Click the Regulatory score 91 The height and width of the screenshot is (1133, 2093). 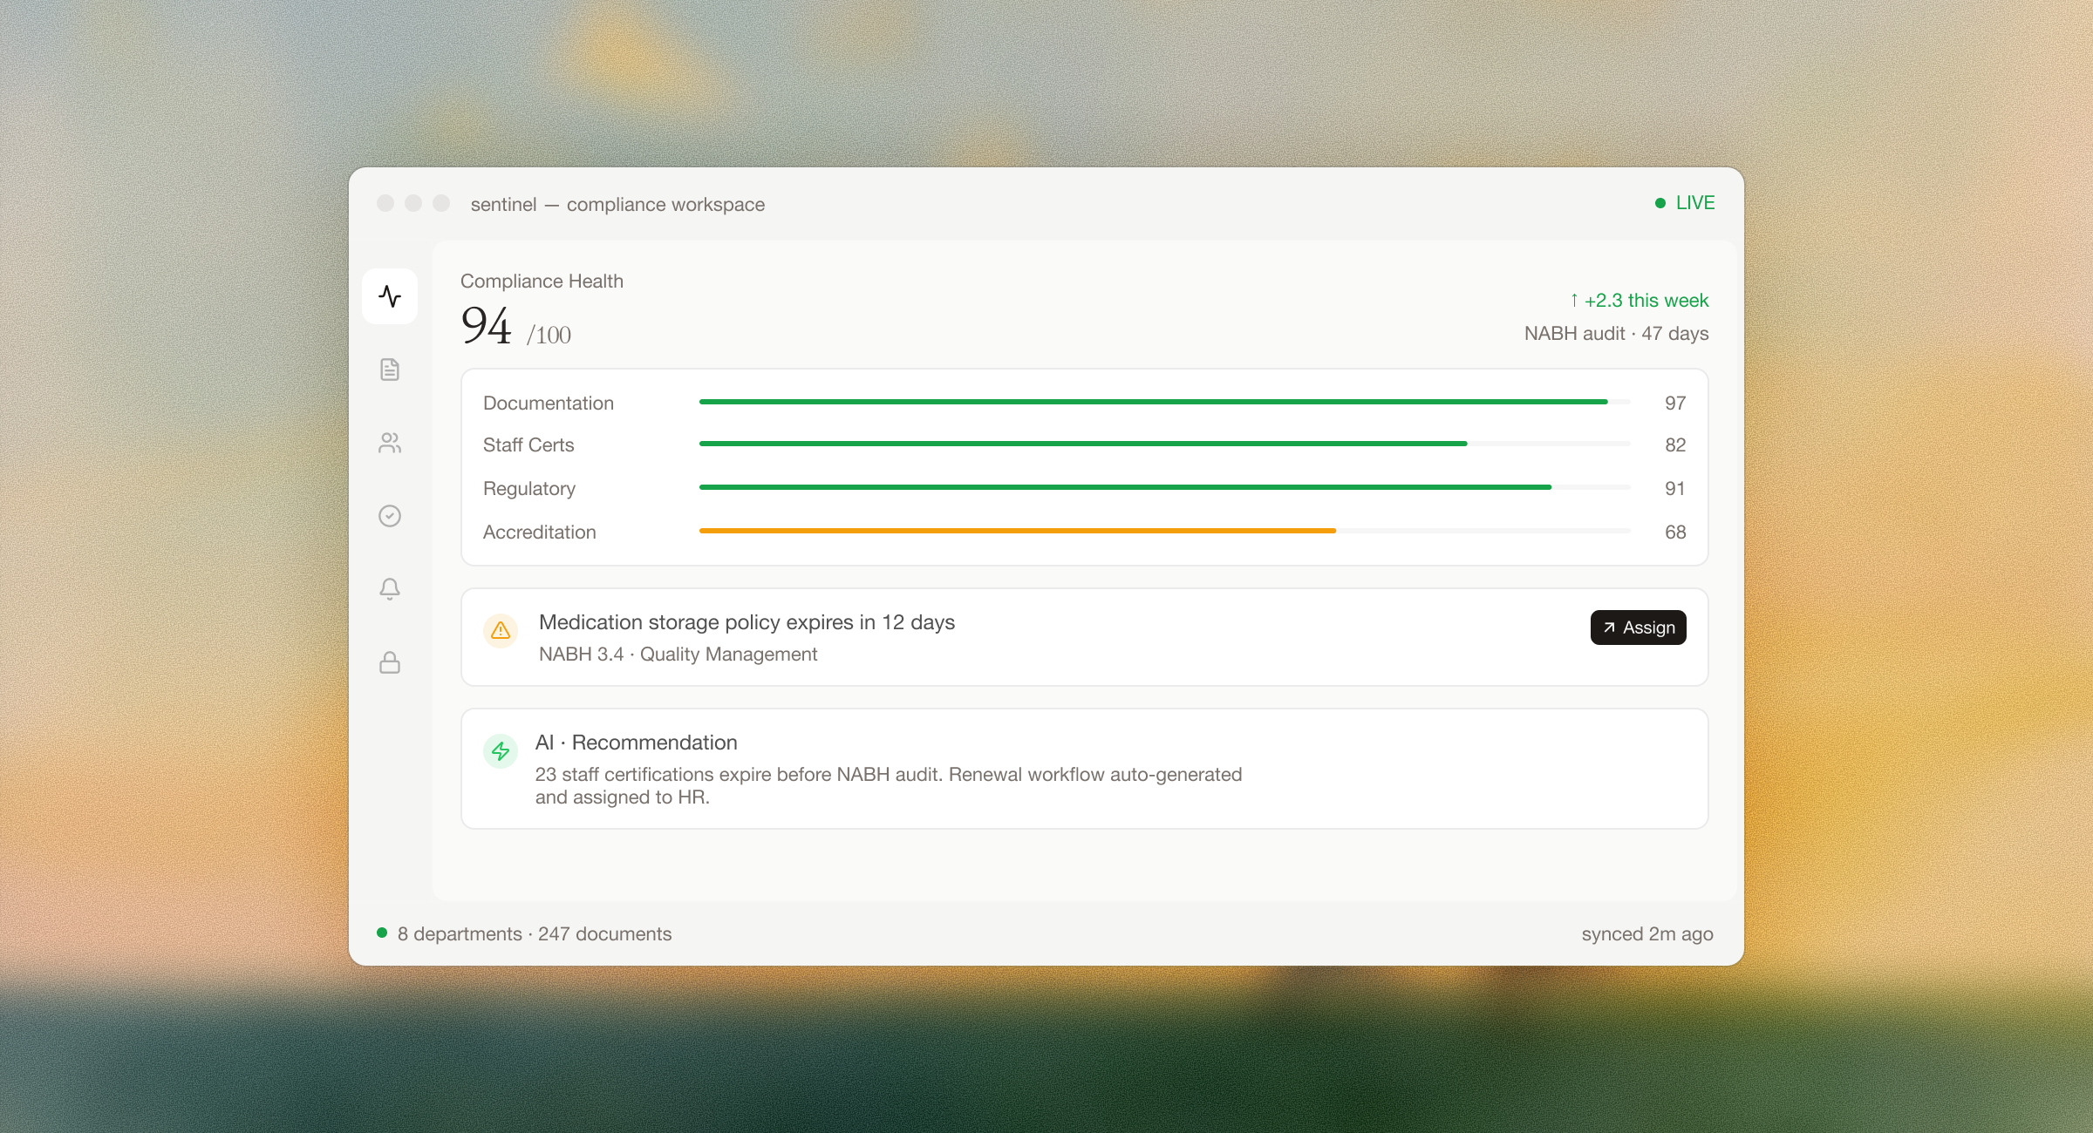pyautogui.click(x=1675, y=489)
